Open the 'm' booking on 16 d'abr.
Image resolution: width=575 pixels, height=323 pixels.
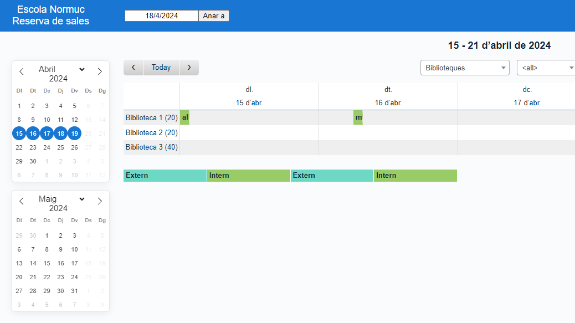point(358,117)
